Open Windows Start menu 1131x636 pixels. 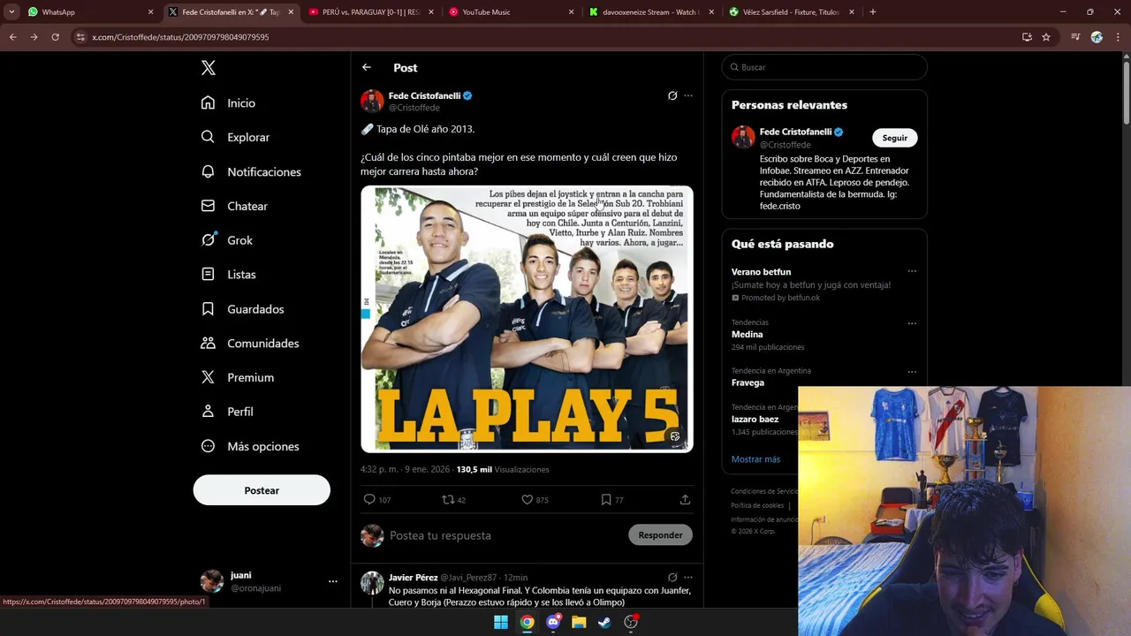[x=501, y=622]
